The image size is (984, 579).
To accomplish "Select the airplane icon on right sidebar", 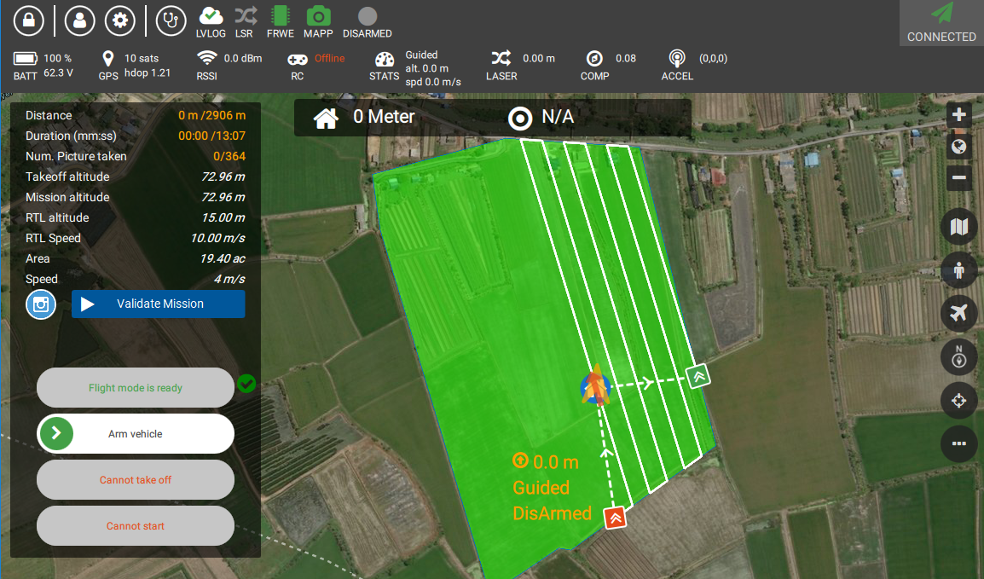I will pyautogui.click(x=959, y=314).
